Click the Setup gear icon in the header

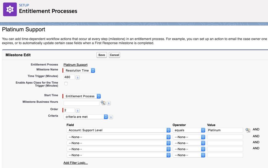[x=9, y=10]
